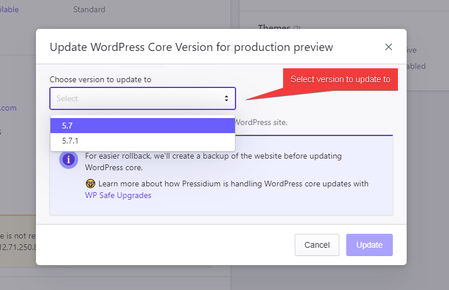Viewport: 449px width, 290px height.
Task: Click the dropdown up-down arrows icon
Action: pos(226,98)
